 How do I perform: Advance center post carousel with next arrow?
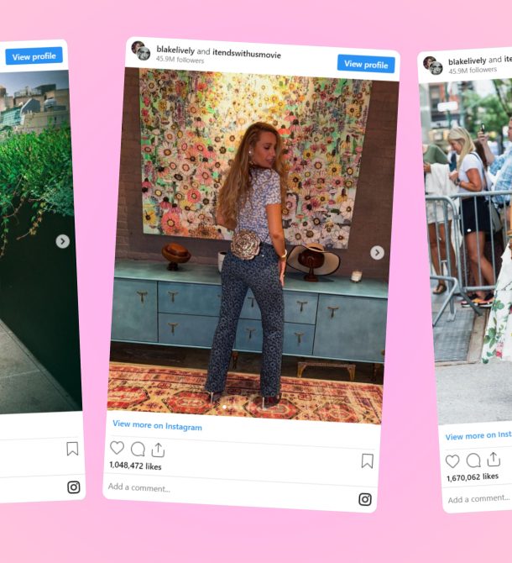coord(377,253)
